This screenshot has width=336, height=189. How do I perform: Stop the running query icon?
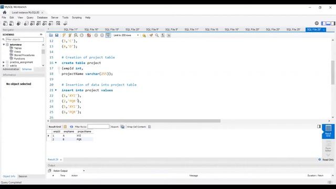(x=82, y=35)
